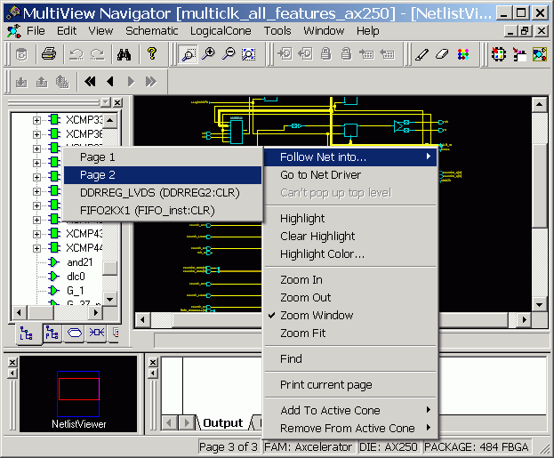Click the schematic vertical scroll up arrow

[539, 104]
